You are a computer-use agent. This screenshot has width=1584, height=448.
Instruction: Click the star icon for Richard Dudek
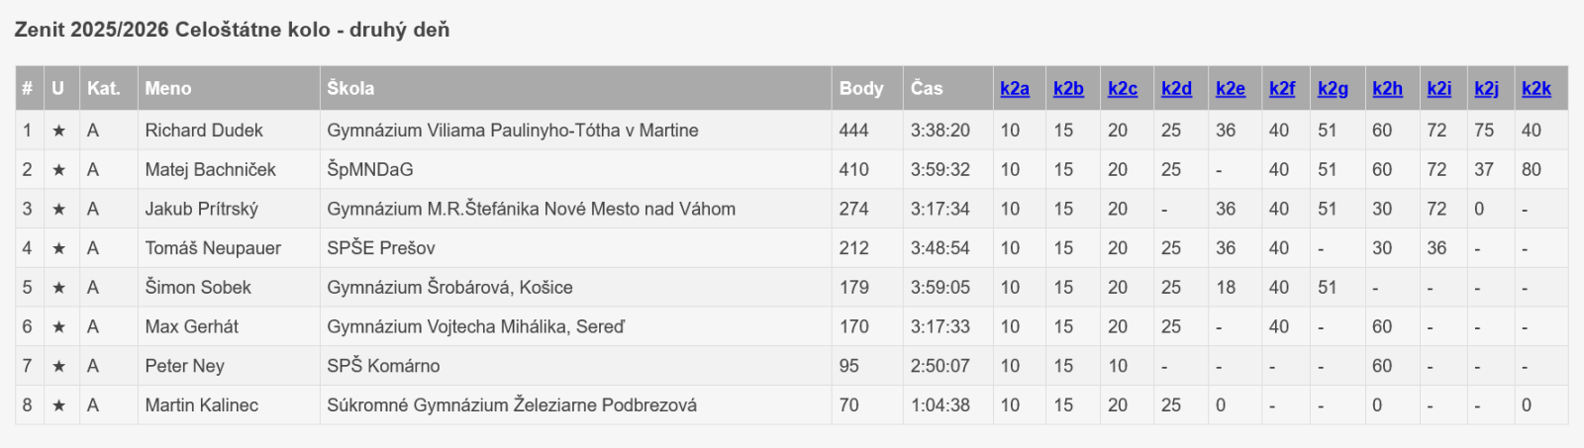click(x=58, y=131)
